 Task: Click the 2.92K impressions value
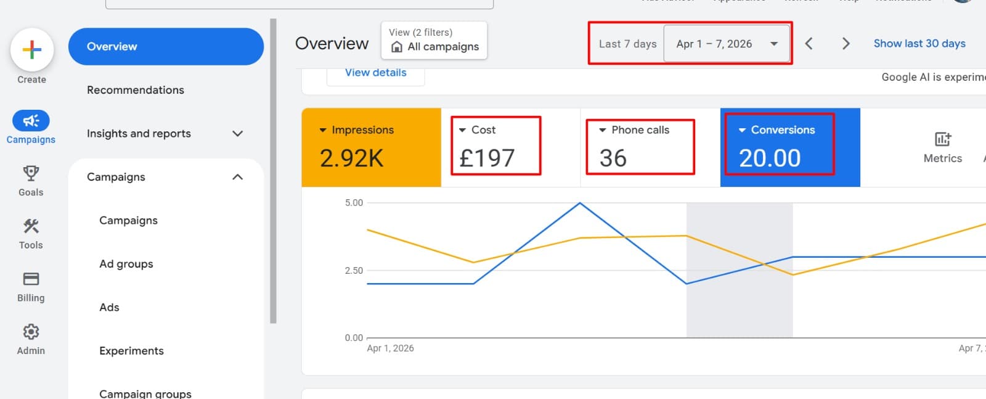[x=351, y=158]
